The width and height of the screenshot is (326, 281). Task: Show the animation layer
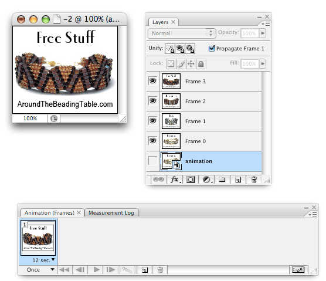pos(153,161)
